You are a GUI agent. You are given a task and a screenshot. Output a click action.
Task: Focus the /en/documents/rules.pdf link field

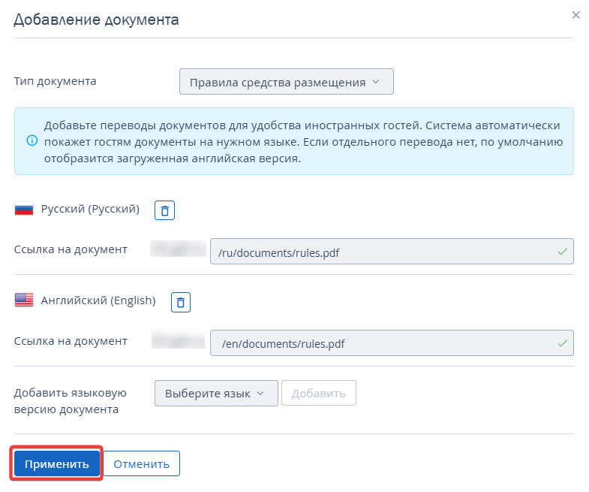(383, 343)
